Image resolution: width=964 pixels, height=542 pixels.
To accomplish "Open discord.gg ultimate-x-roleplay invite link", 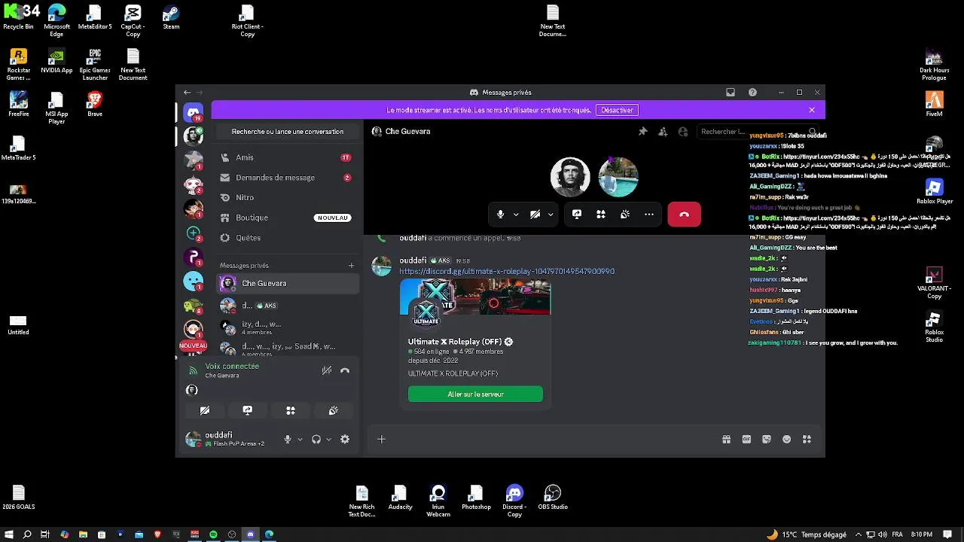I will (507, 271).
